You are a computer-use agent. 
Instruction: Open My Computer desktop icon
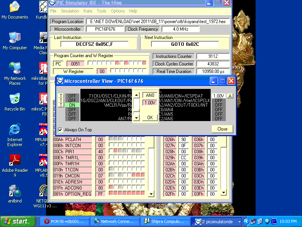click(15, 41)
